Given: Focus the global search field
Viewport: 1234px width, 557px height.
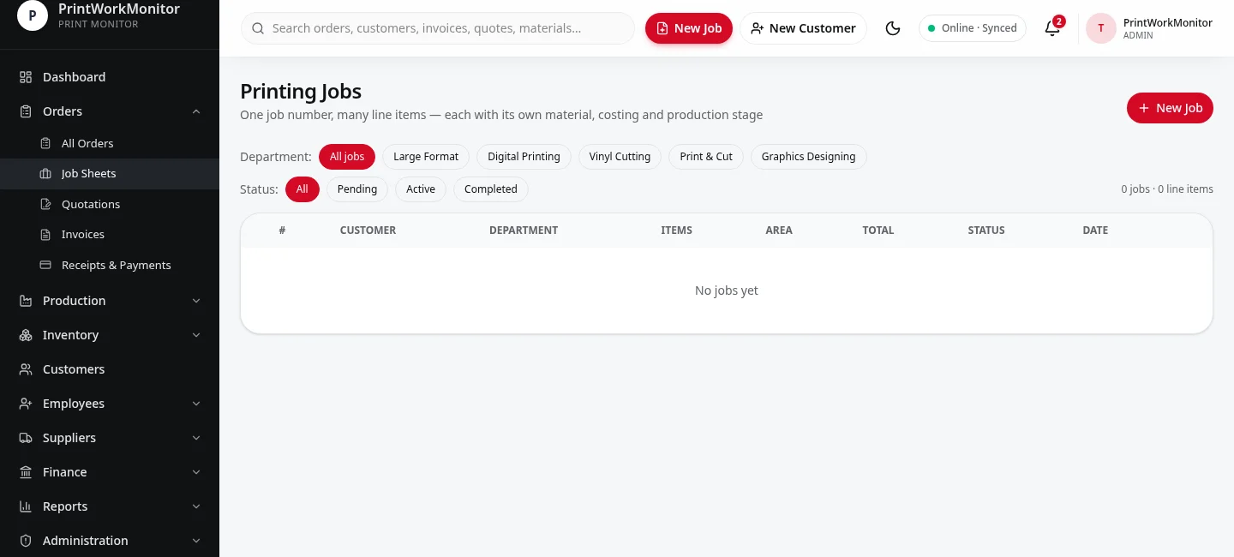Looking at the screenshot, I should (438, 28).
